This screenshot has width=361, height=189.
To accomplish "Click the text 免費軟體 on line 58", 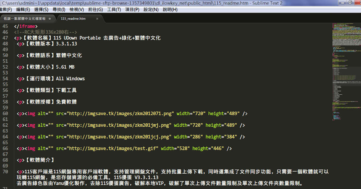I will 66,102.
